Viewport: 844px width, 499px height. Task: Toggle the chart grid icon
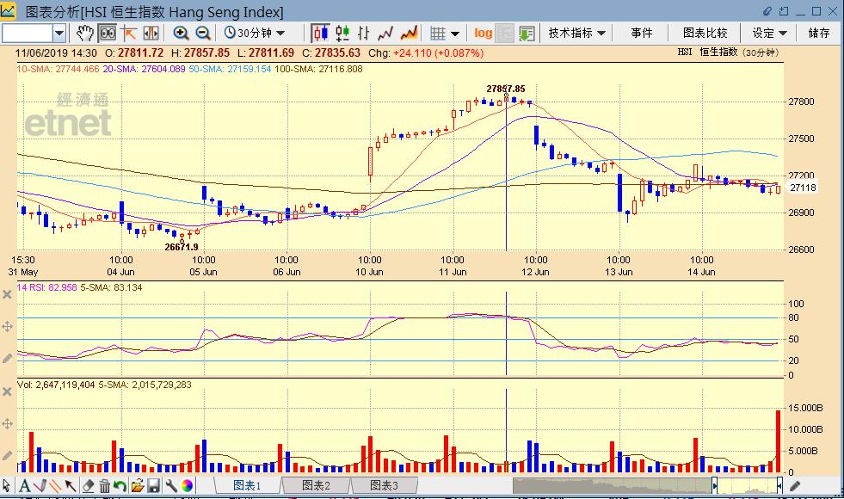coord(438,34)
